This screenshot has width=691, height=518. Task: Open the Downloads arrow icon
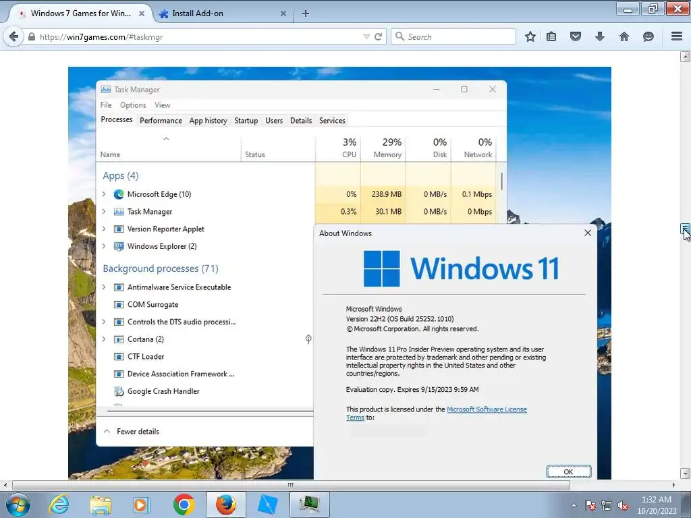click(x=599, y=36)
